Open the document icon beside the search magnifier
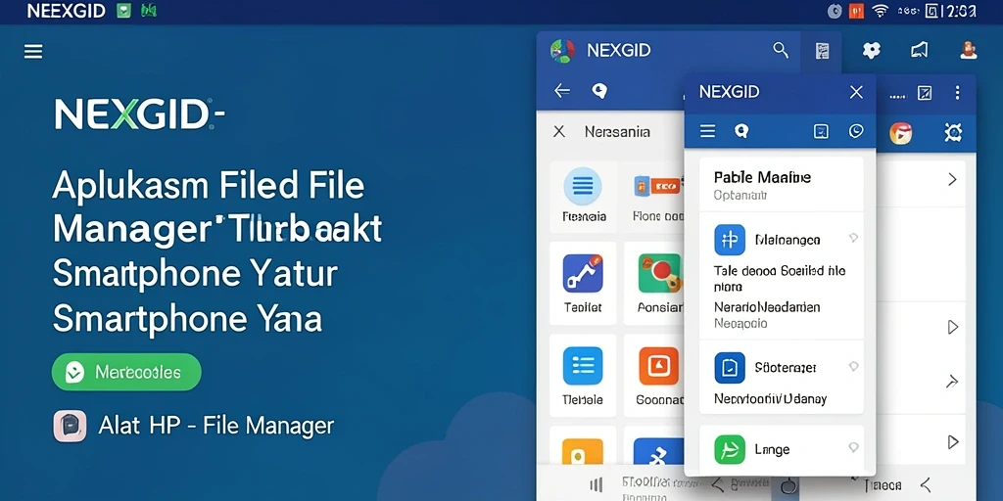 (823, 51)
